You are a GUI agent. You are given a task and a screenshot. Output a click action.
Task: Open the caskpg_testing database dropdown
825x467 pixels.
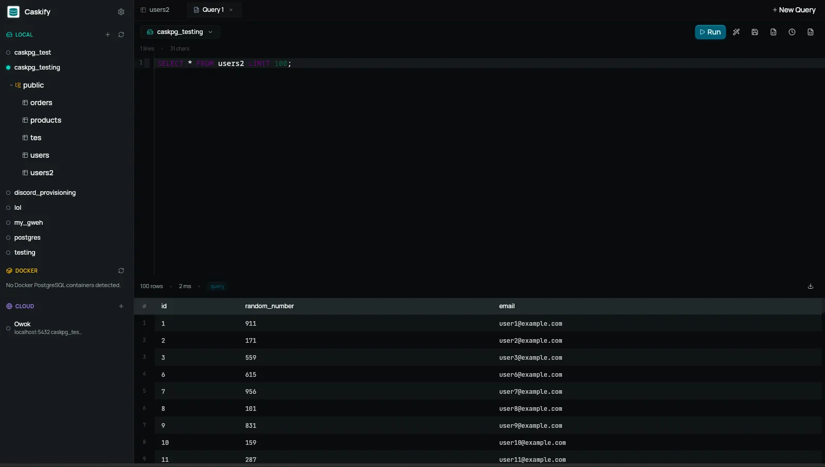180,32
